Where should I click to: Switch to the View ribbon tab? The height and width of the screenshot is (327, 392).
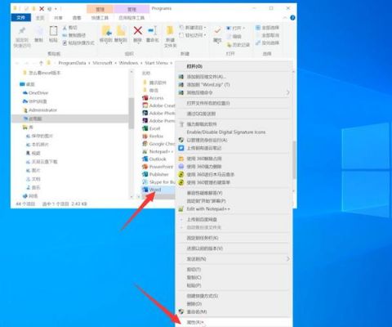point(77,18)
